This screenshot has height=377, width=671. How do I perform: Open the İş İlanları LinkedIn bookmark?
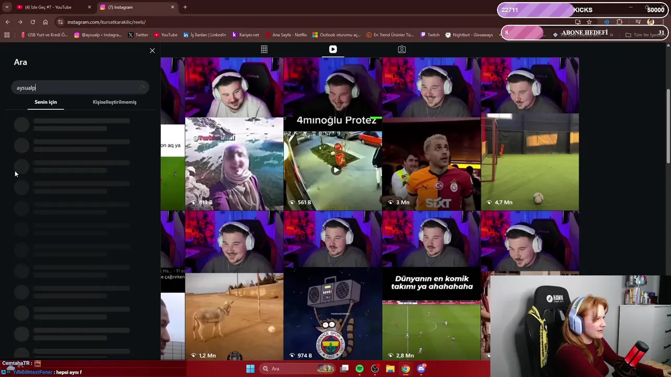205,35
